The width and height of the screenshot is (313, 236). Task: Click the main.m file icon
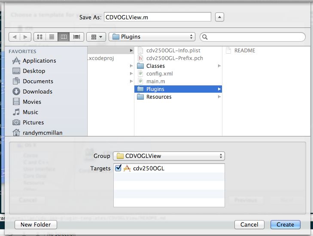(x=140, y=82)
